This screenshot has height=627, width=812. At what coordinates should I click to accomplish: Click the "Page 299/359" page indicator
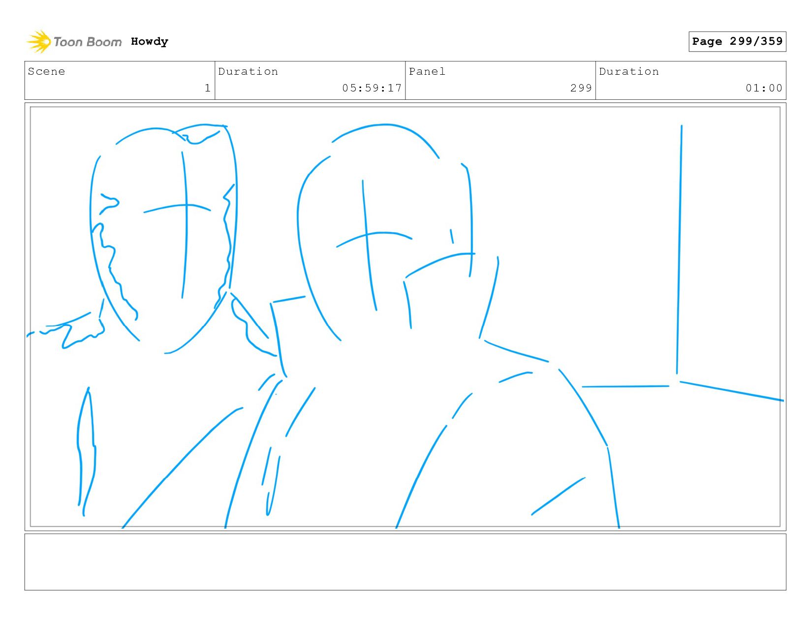737,41
